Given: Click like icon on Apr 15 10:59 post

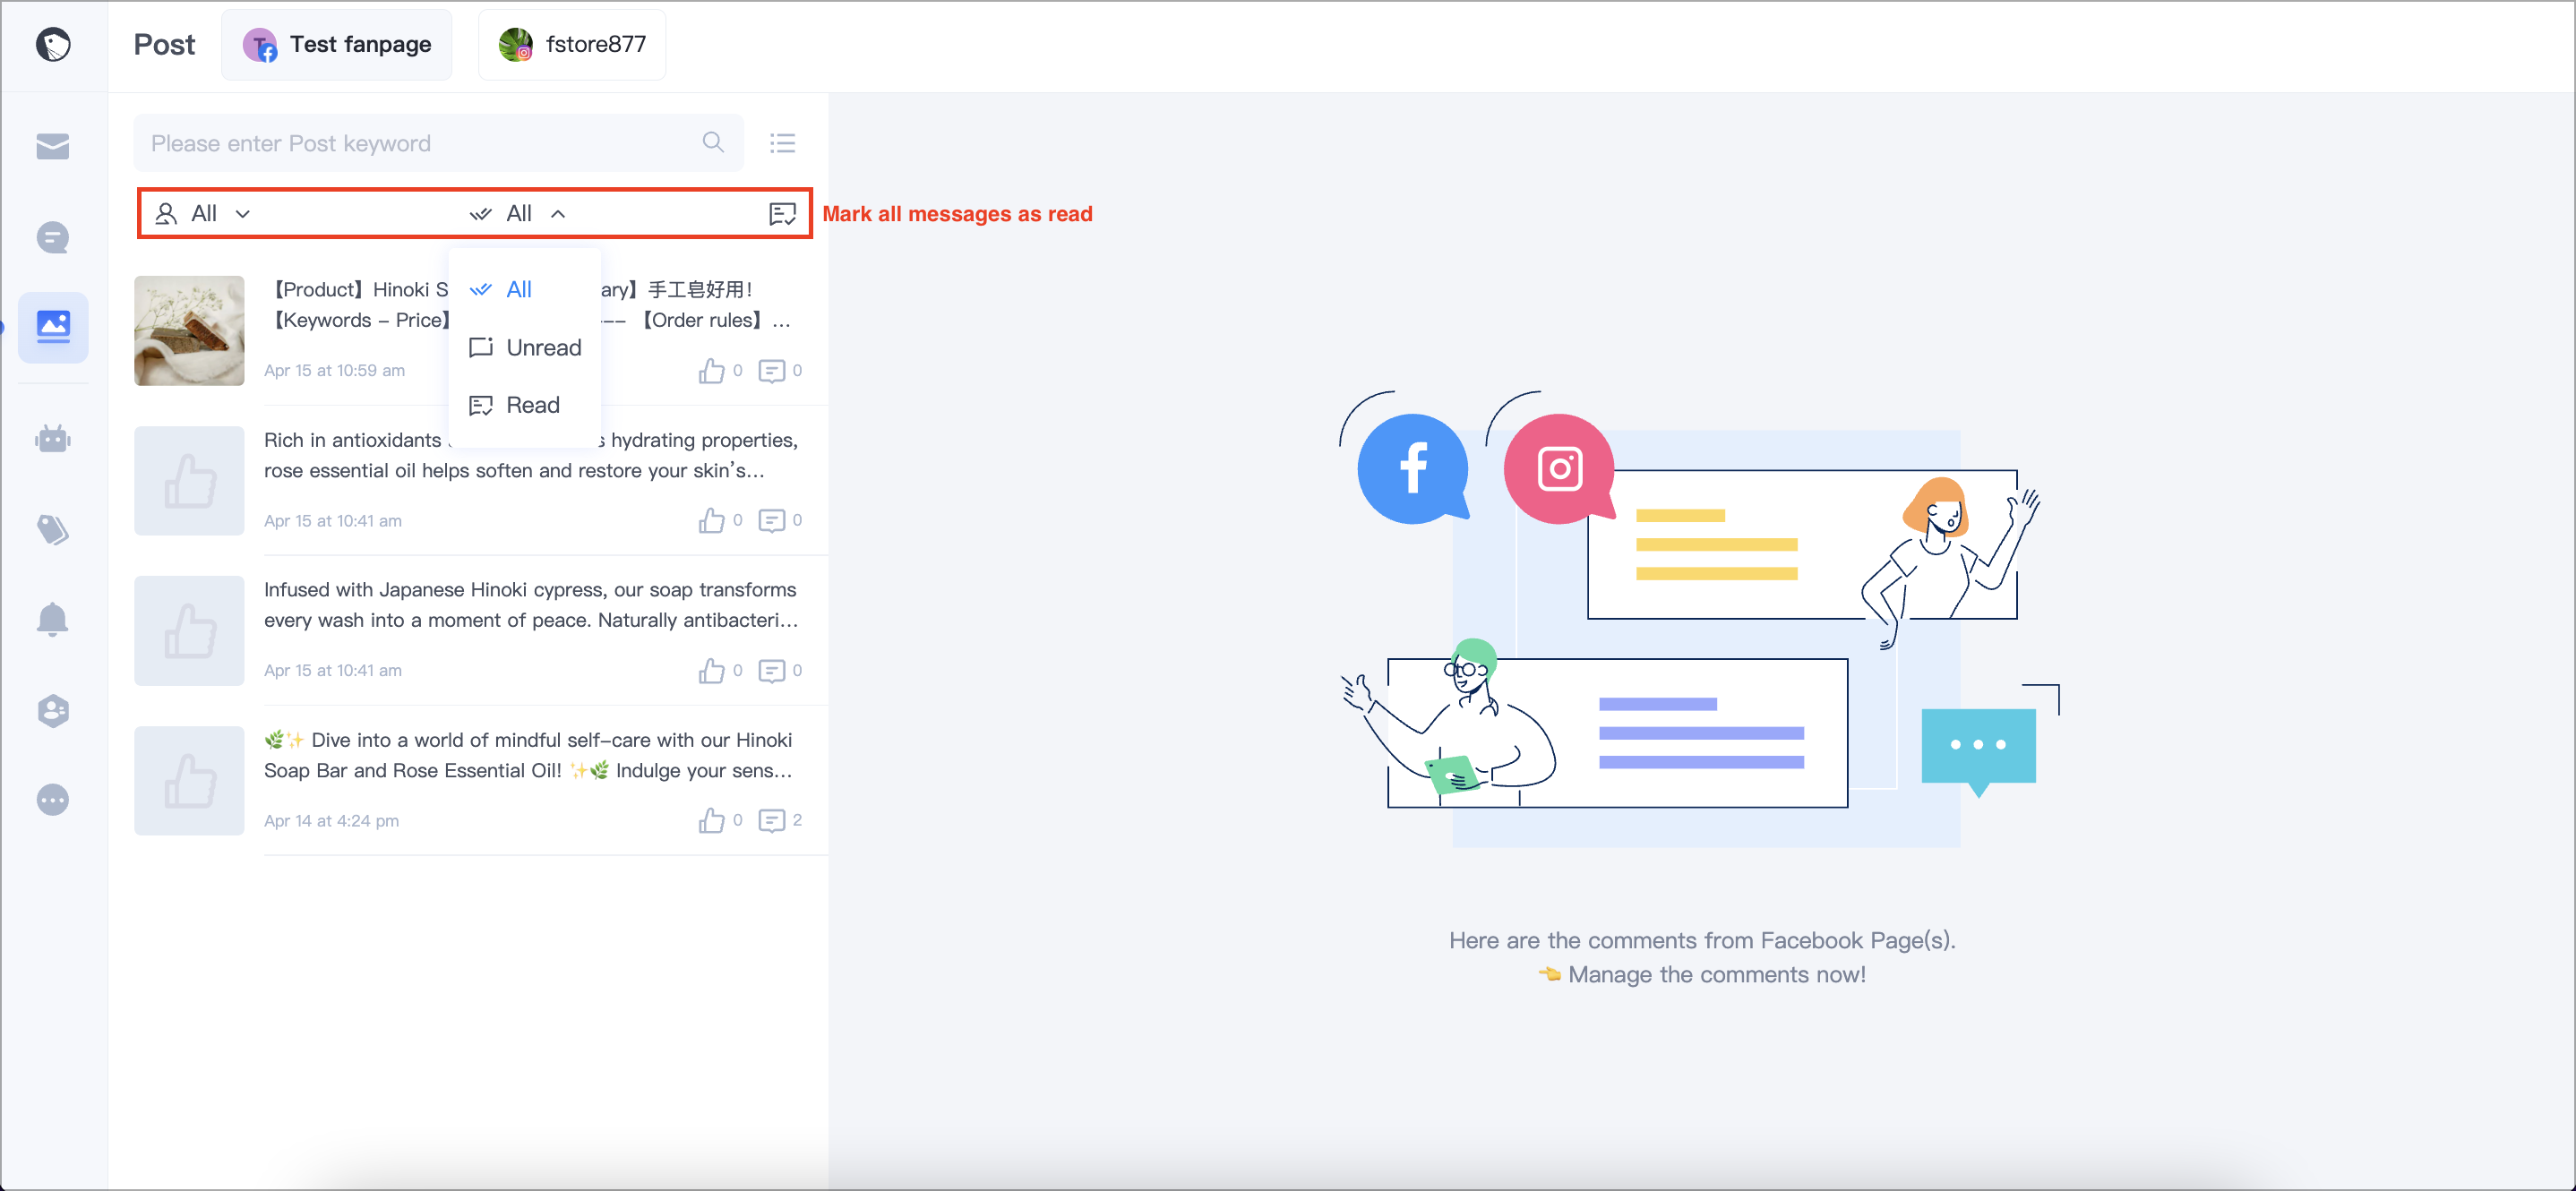Looking at the screenshot, I should [x=711, y=370].
